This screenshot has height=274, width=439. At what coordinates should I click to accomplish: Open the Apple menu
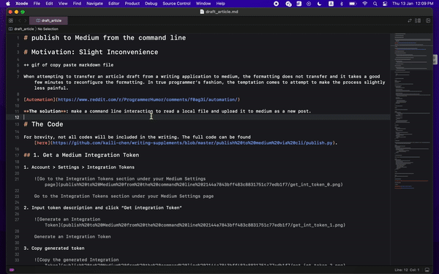(8, 4)
